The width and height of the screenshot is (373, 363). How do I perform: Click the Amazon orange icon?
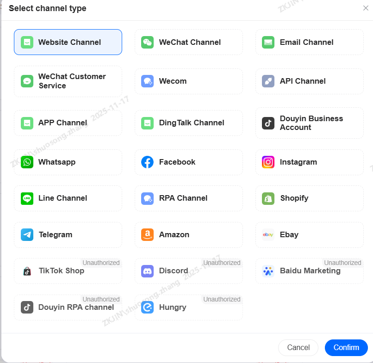[147, 234]
